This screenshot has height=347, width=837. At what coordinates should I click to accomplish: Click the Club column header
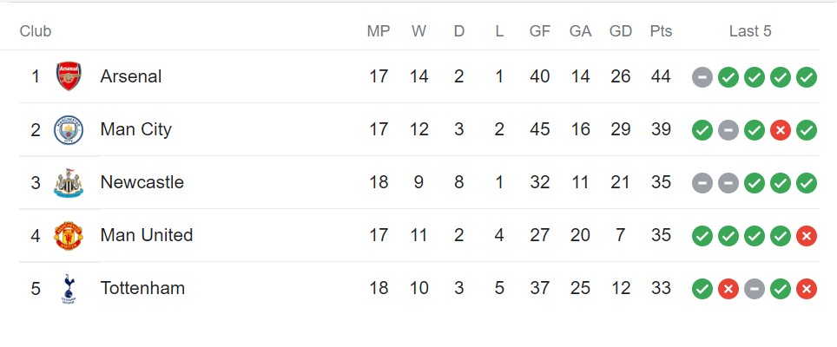pos(36,31)
